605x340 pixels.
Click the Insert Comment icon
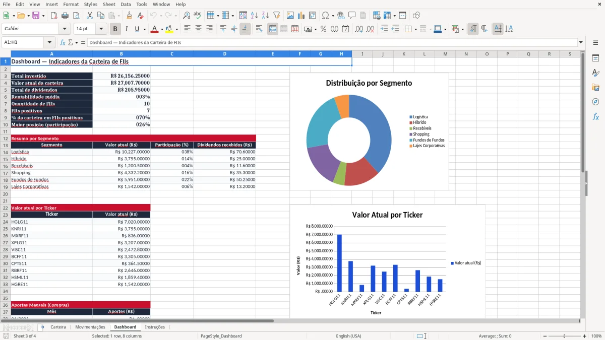pos(352,16)
